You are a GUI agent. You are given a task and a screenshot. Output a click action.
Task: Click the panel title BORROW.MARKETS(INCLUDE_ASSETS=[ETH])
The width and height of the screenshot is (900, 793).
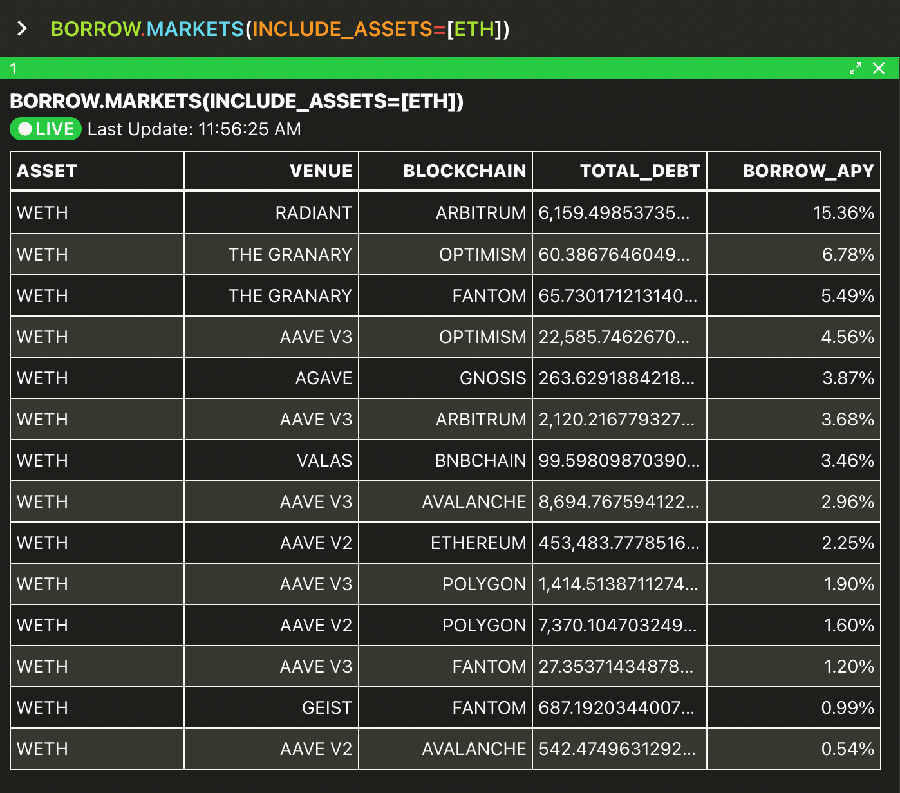237,101
